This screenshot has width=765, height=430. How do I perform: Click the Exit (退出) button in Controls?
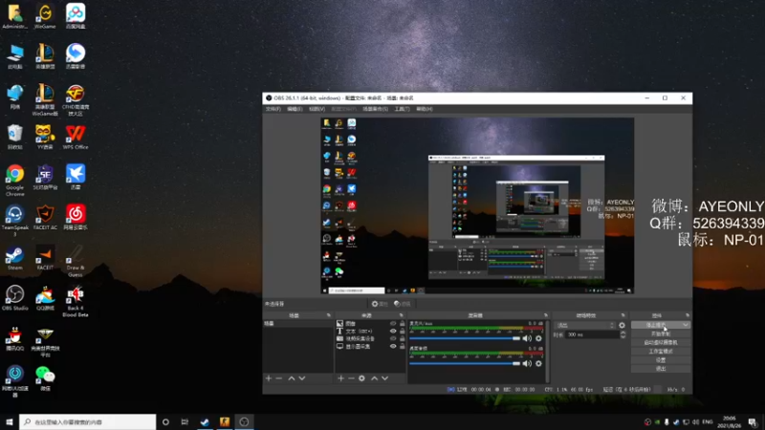661,369
